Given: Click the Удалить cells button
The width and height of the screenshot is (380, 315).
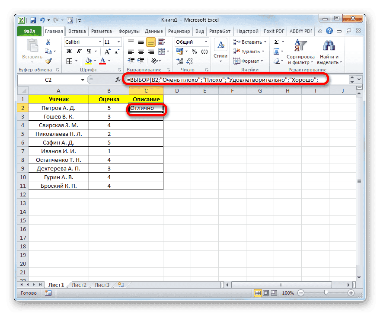Looking at the screenshot, I should tap(249, 51).
